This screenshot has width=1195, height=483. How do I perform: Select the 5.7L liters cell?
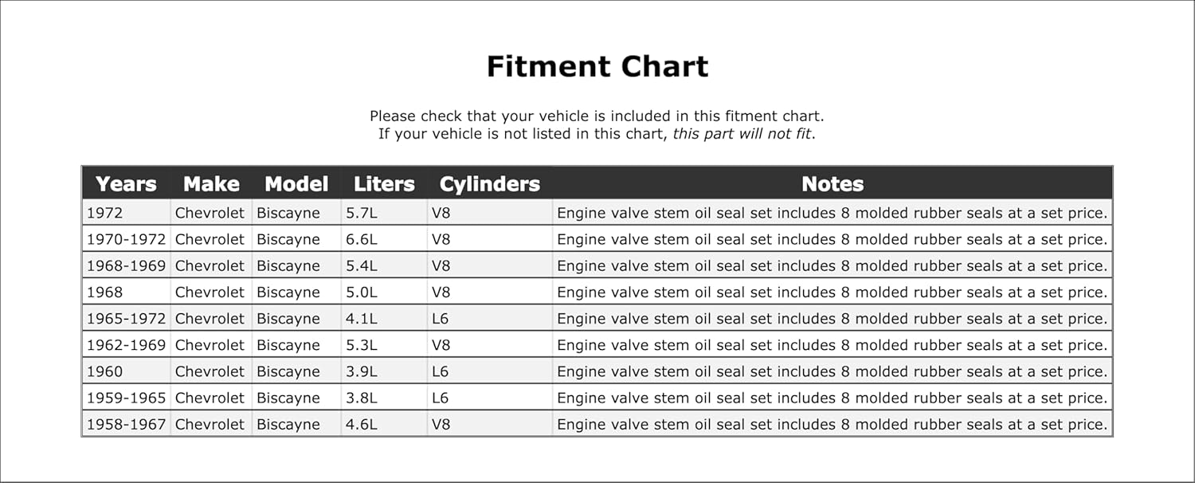point(362,213)
